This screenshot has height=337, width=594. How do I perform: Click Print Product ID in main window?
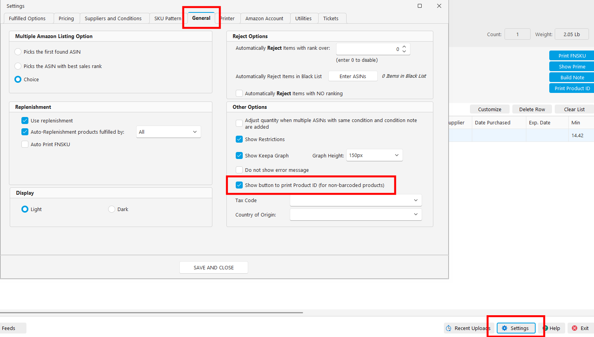(572, 88)
